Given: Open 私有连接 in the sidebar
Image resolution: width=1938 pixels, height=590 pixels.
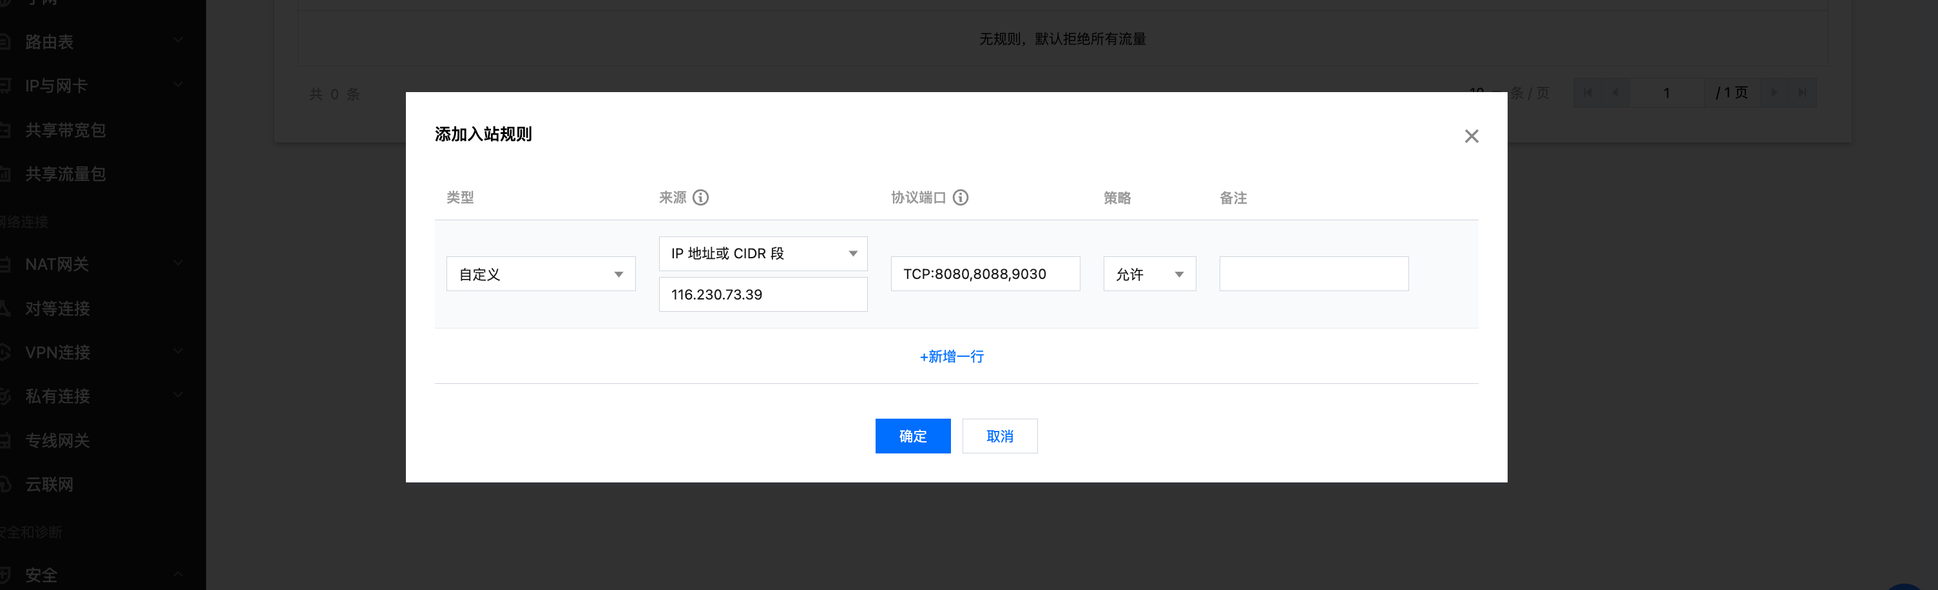Looking at the screenshot, I should 58,396.
